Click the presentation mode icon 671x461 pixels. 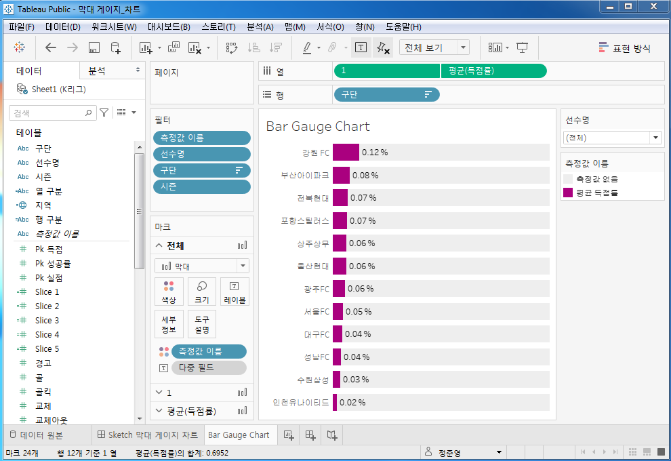point(522,47)
